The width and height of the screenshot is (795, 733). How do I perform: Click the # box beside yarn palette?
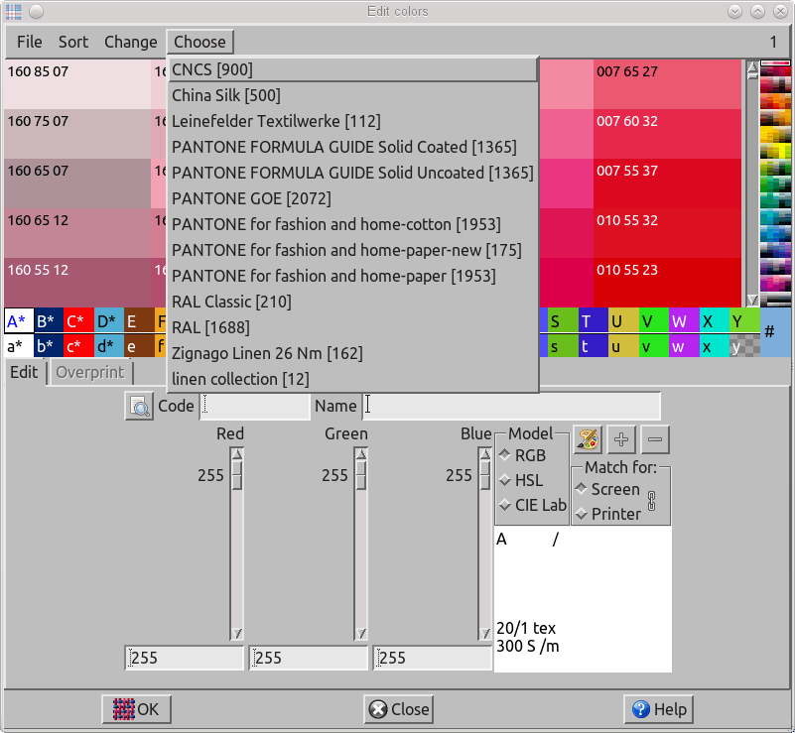tap(775, 332)
